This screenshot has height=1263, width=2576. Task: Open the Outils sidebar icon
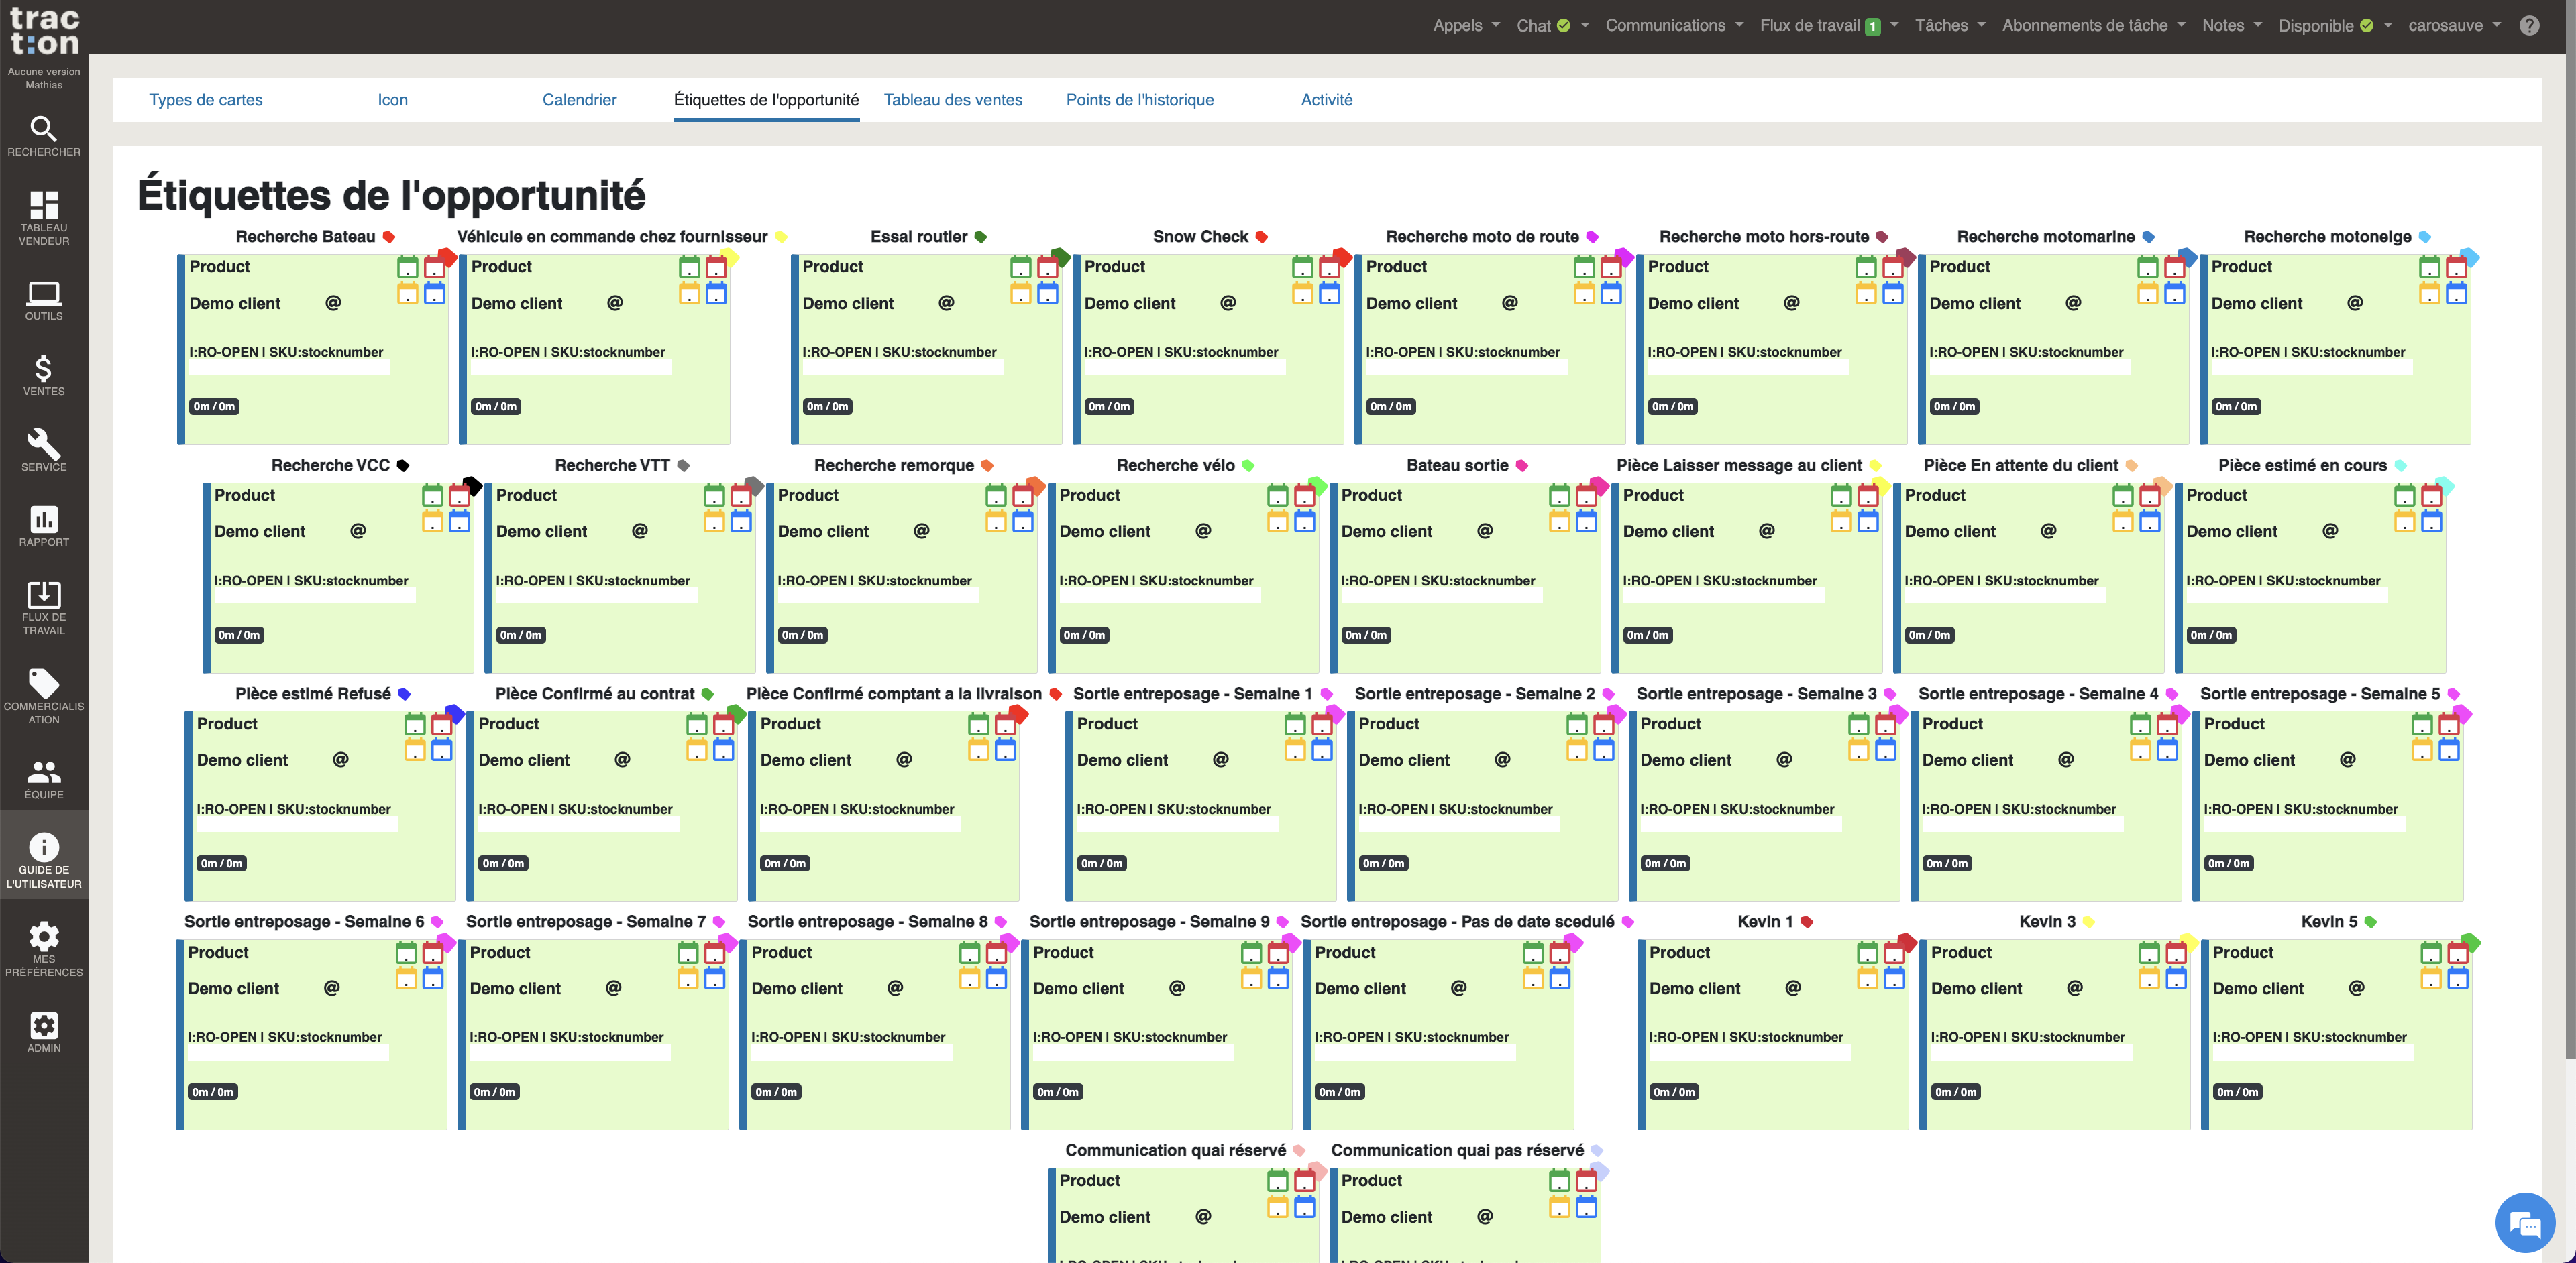point(44,301)
